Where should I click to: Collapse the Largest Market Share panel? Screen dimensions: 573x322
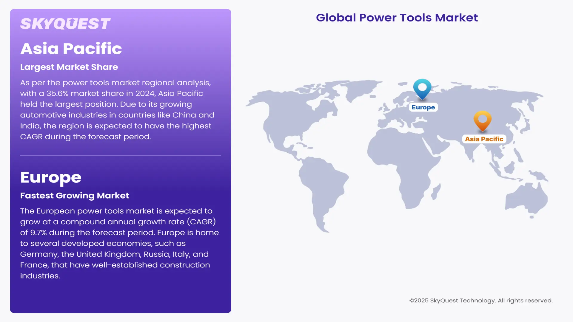(69, 67)
